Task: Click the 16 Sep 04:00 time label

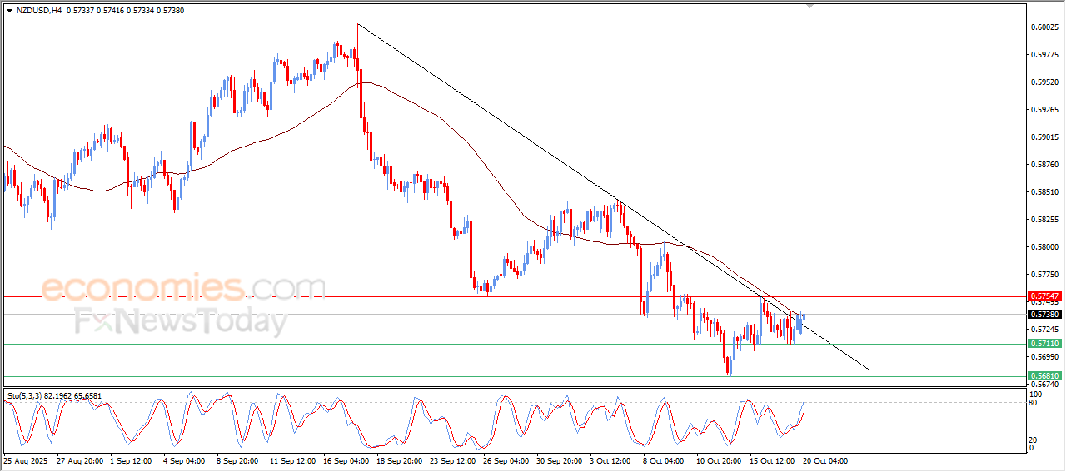Action: pos(347,460)
